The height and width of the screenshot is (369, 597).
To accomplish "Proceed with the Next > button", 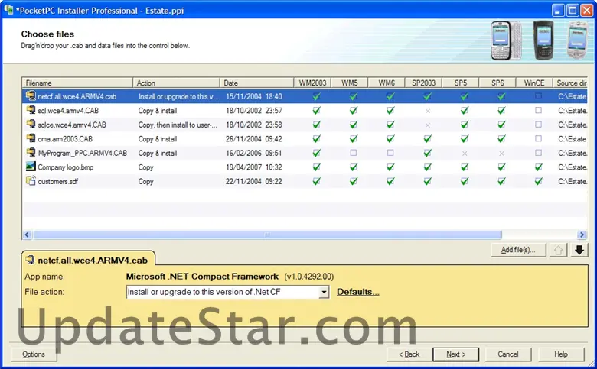I will point(455,354).
